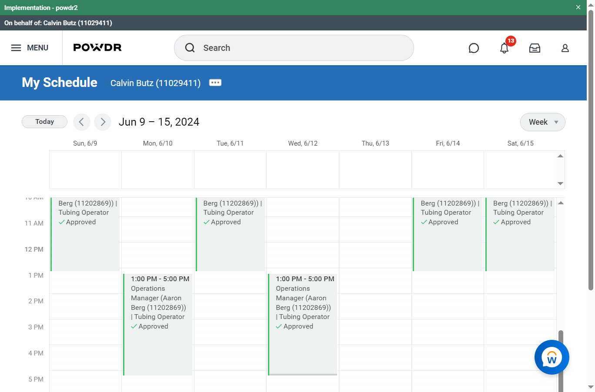Image resolution: width=595 pixels, height=392 pixels.
Task: Open Friday 6/14 Tubing Operator shift
Action: coord(448,234)
